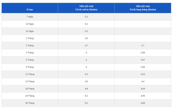This screenshot has width=174, height=108.
Task: Select the '36 Tháng' term cell
Action: point(30,103)
